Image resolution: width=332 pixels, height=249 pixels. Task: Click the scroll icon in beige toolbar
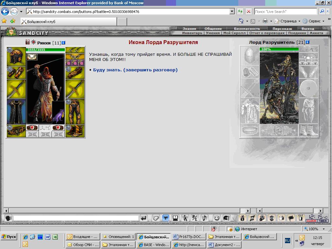[x=252, y=218]
